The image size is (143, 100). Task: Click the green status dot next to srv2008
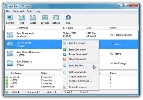click(7, 80)
